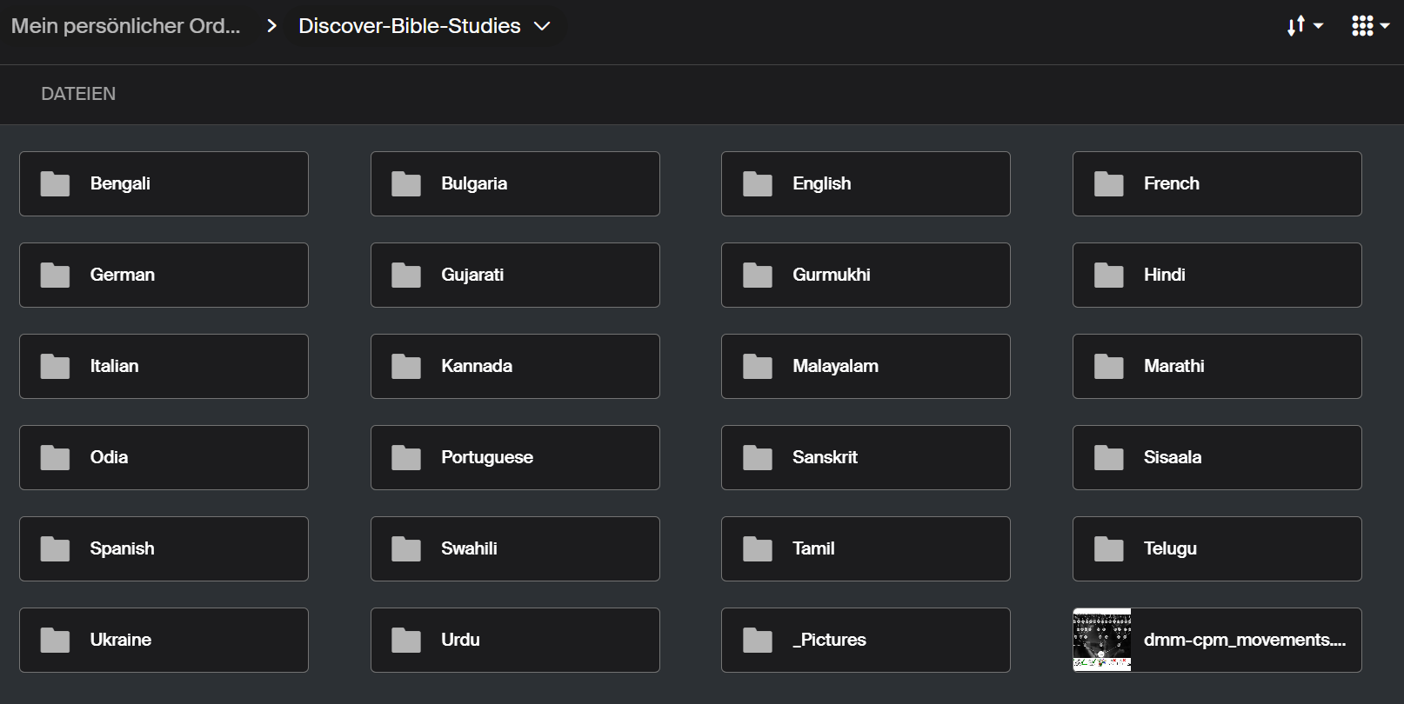Image resolution: width=1404 pixels, height=704 pixels.
Task: Select the Odia folder name
Action: (x=109, y=457)
